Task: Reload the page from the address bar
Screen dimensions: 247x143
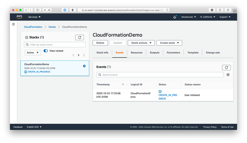Action: click(x=167, y=10)
